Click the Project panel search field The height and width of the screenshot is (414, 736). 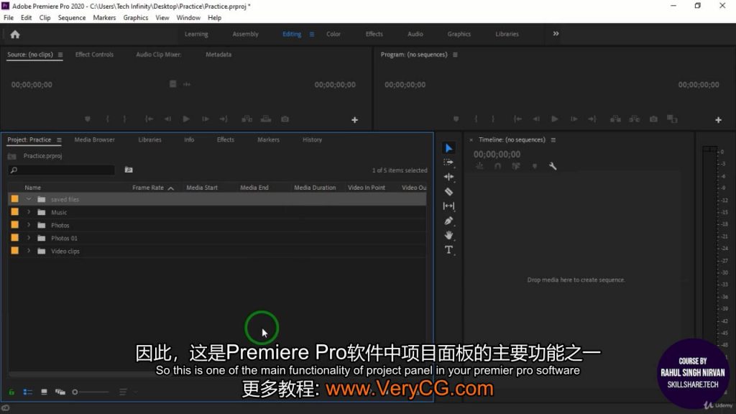coord(62,170)
